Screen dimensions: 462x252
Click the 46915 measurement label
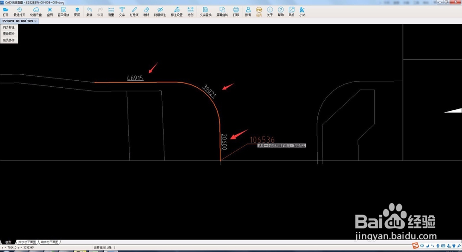[x=135, y=78]
